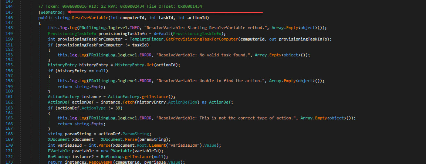This screenshot has width=426, height=164.
Task: Click the GetProvisioningTaskForComputer method call
Action: [202, 39]
